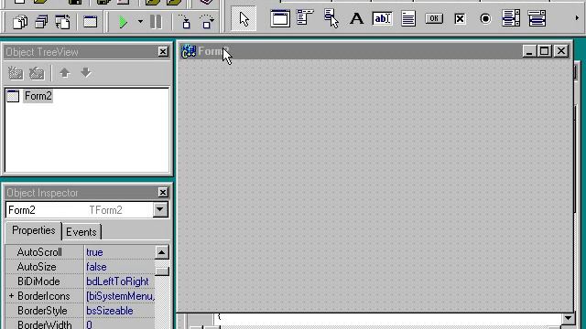Click the bdLeftToRight value
586x329 pixels.
(x=117, y=281)
